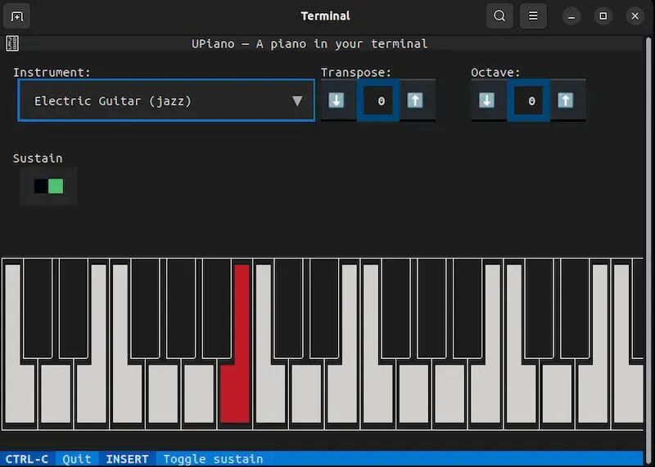Play the red highlighted piano key

[235, 393]
